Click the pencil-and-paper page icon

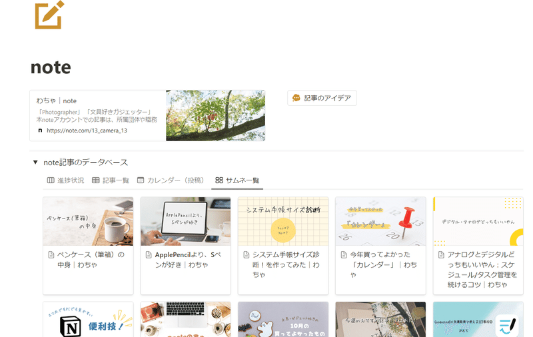(x=49, y=15)
